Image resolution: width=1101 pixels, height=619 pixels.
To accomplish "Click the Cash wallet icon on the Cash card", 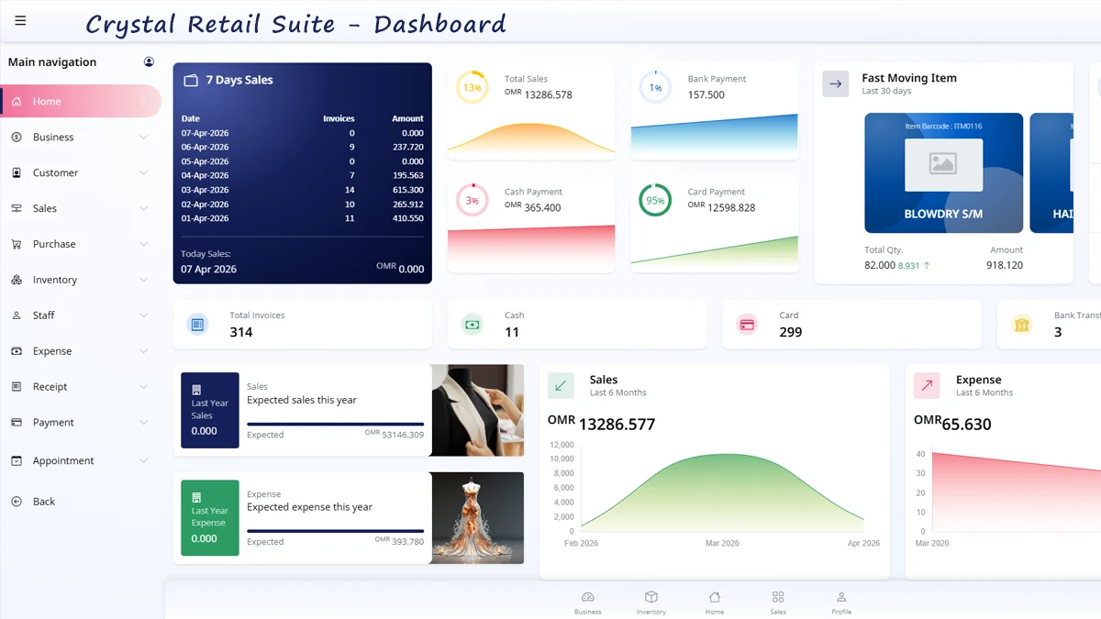I will (472, 324).
